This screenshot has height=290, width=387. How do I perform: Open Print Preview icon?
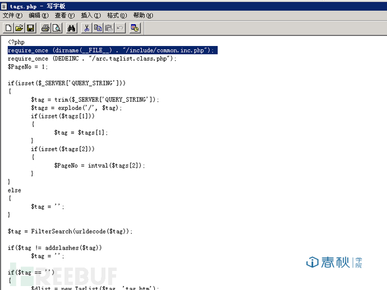tap(57, 28)
